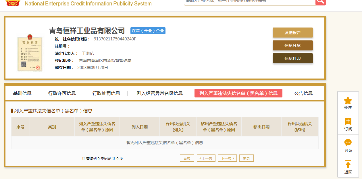This screenshot has height=186, width=362.
Task: Click the 作出决定机关(移出) column header
Action: tap(300, 127)
